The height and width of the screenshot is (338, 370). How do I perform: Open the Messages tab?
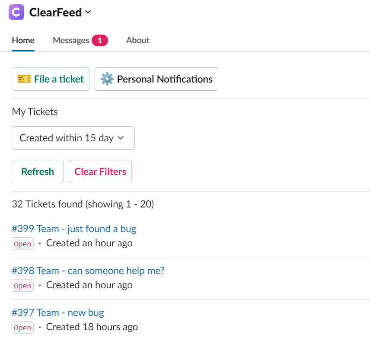coord(71,40)
